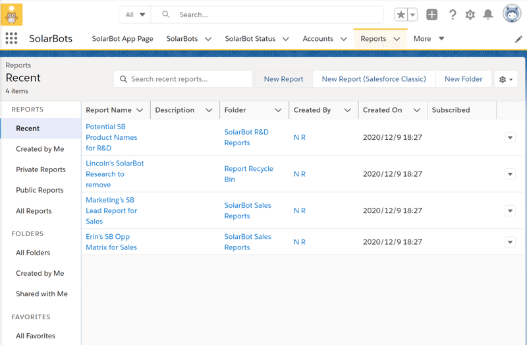Viewport: 527px width, 345px height.
Task: Focus the global Search field
Action: 267,15
